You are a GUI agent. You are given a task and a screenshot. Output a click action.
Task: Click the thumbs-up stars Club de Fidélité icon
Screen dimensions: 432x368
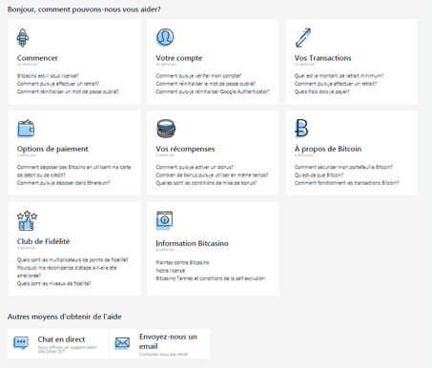tap(27, 220)
